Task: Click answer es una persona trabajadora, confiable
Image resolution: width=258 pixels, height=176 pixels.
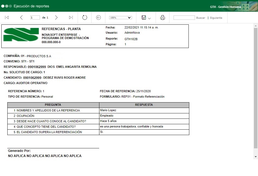Action: pos(131,127)
